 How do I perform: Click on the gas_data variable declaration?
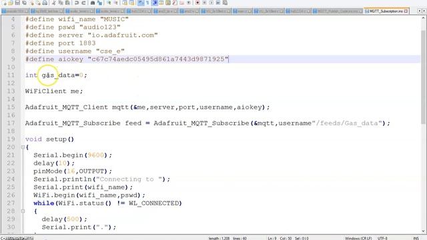pos(56,75)
